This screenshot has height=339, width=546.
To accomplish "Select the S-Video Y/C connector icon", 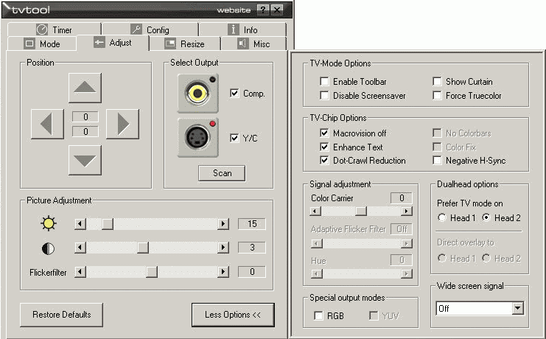I will (197, 138).
